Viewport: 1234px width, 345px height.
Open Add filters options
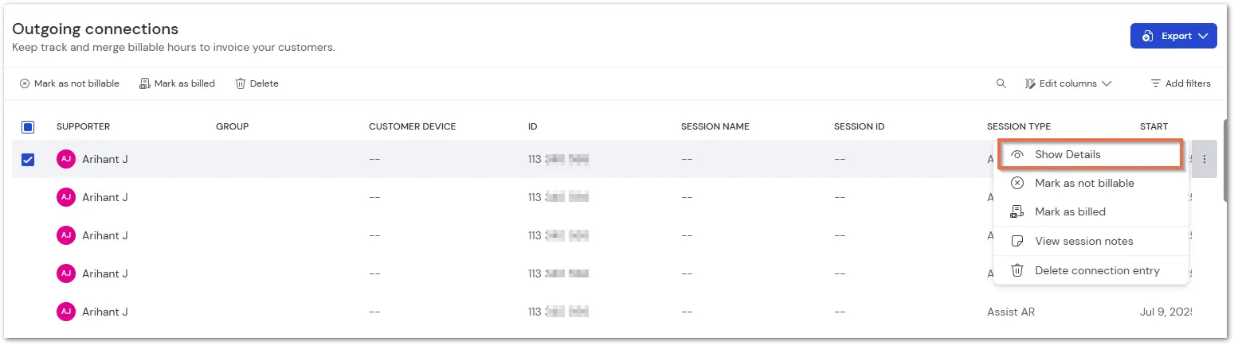coord(1181,83)
